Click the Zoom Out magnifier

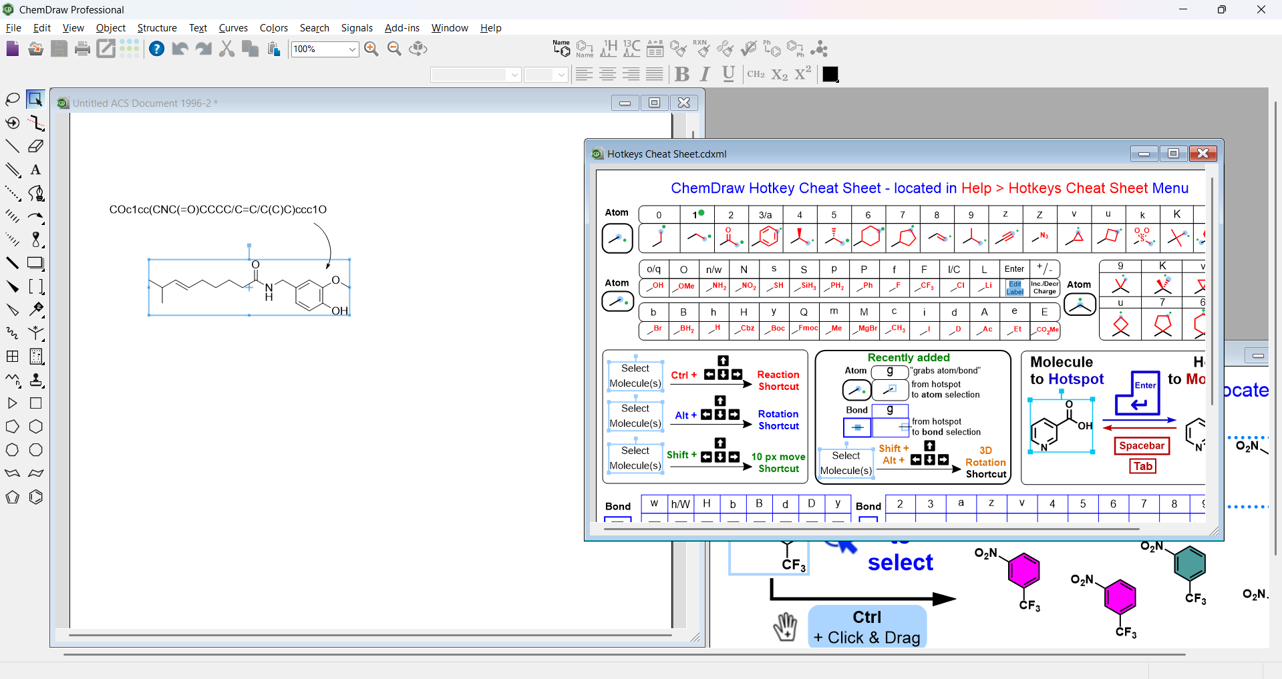tap(395, 49)
